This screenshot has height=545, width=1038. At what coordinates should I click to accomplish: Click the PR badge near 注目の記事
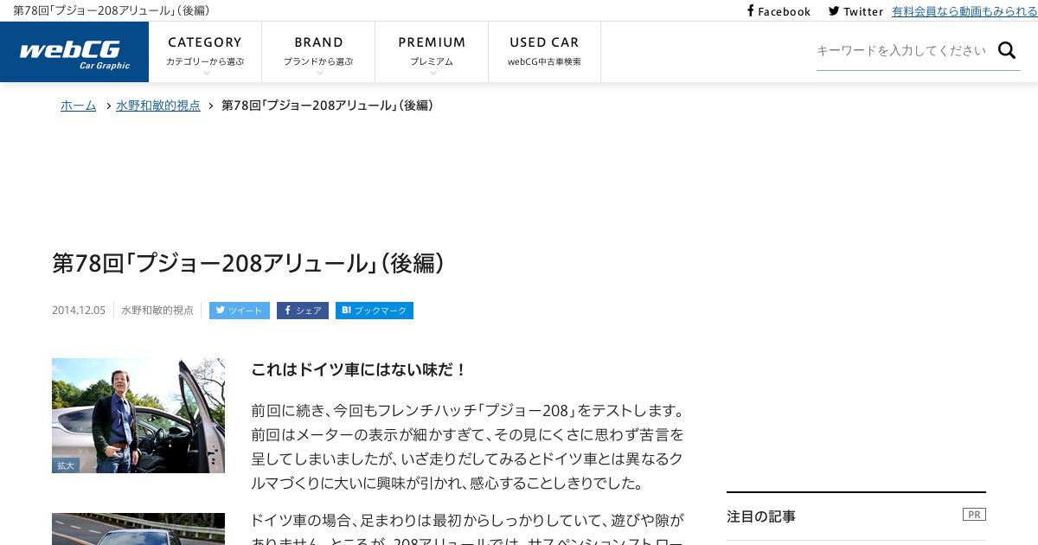[x=974, y=515]
